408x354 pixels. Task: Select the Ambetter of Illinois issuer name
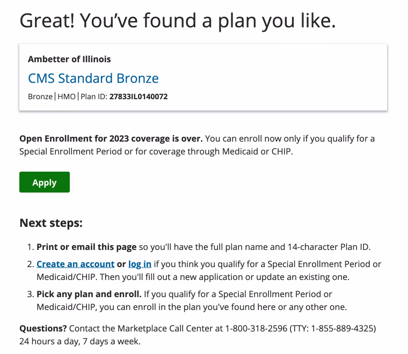(x=69, y=59)
